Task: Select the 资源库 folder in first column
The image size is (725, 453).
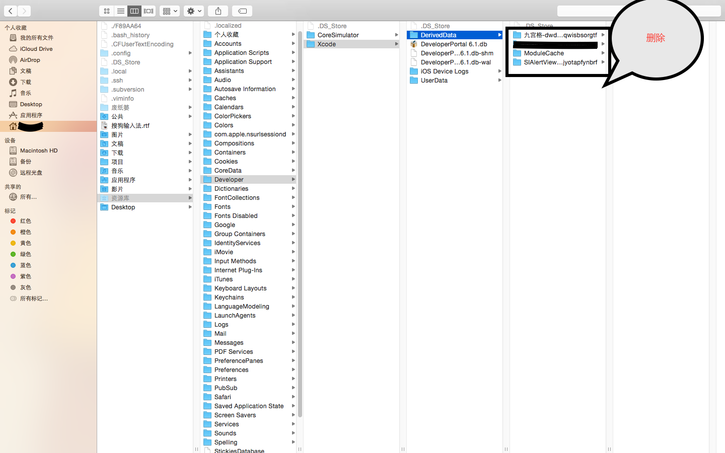Action: 145,198
